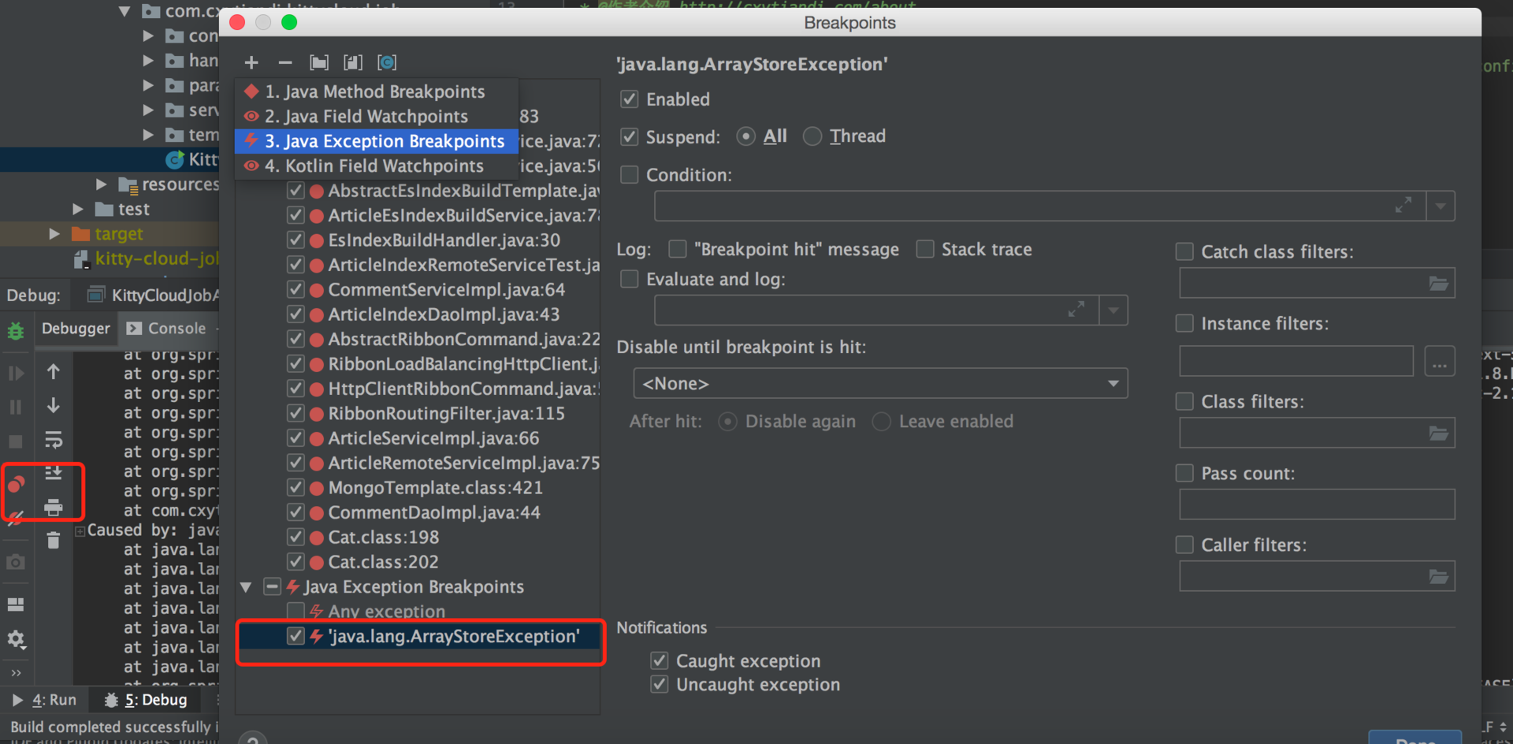This screenshot has height=744, width=1513.
Task: Click the Instance filters ellipsis button
Action: point(1440,362)
